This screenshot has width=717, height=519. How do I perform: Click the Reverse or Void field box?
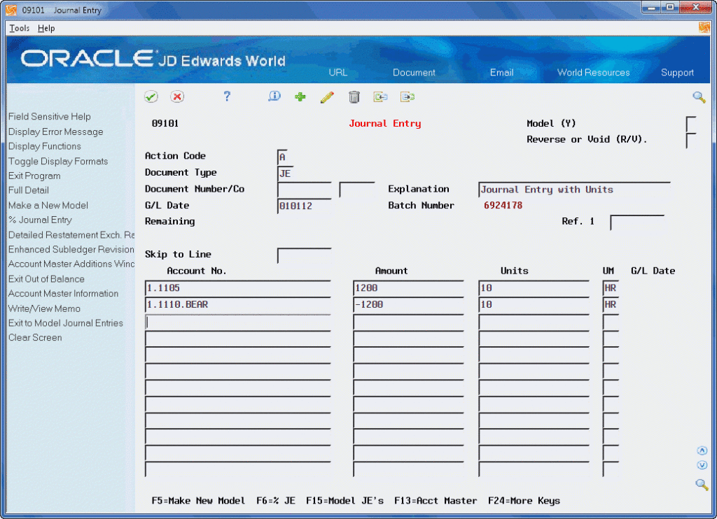(x=691, y=141)
